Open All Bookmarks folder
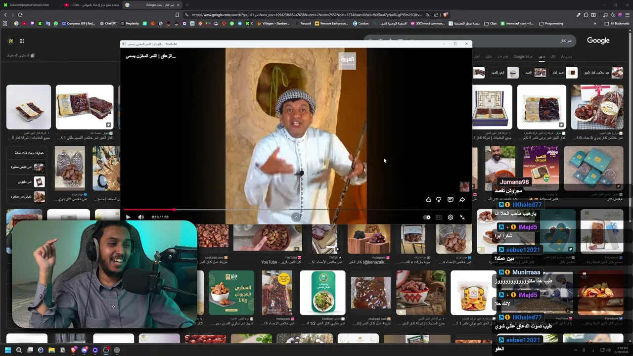 pos(617,23)
